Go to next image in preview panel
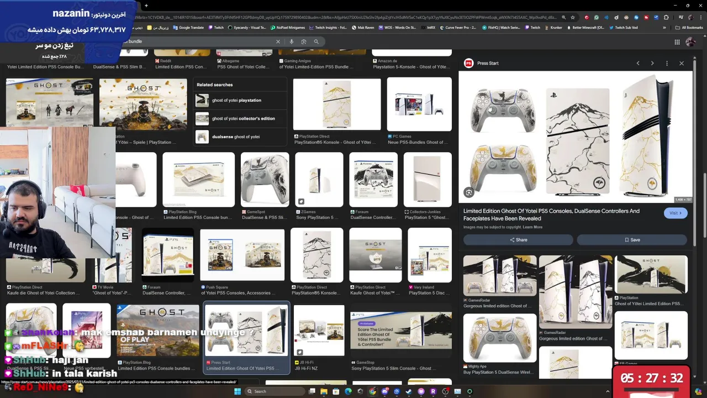Screen dimensions: 707x398 coord(652,63)
